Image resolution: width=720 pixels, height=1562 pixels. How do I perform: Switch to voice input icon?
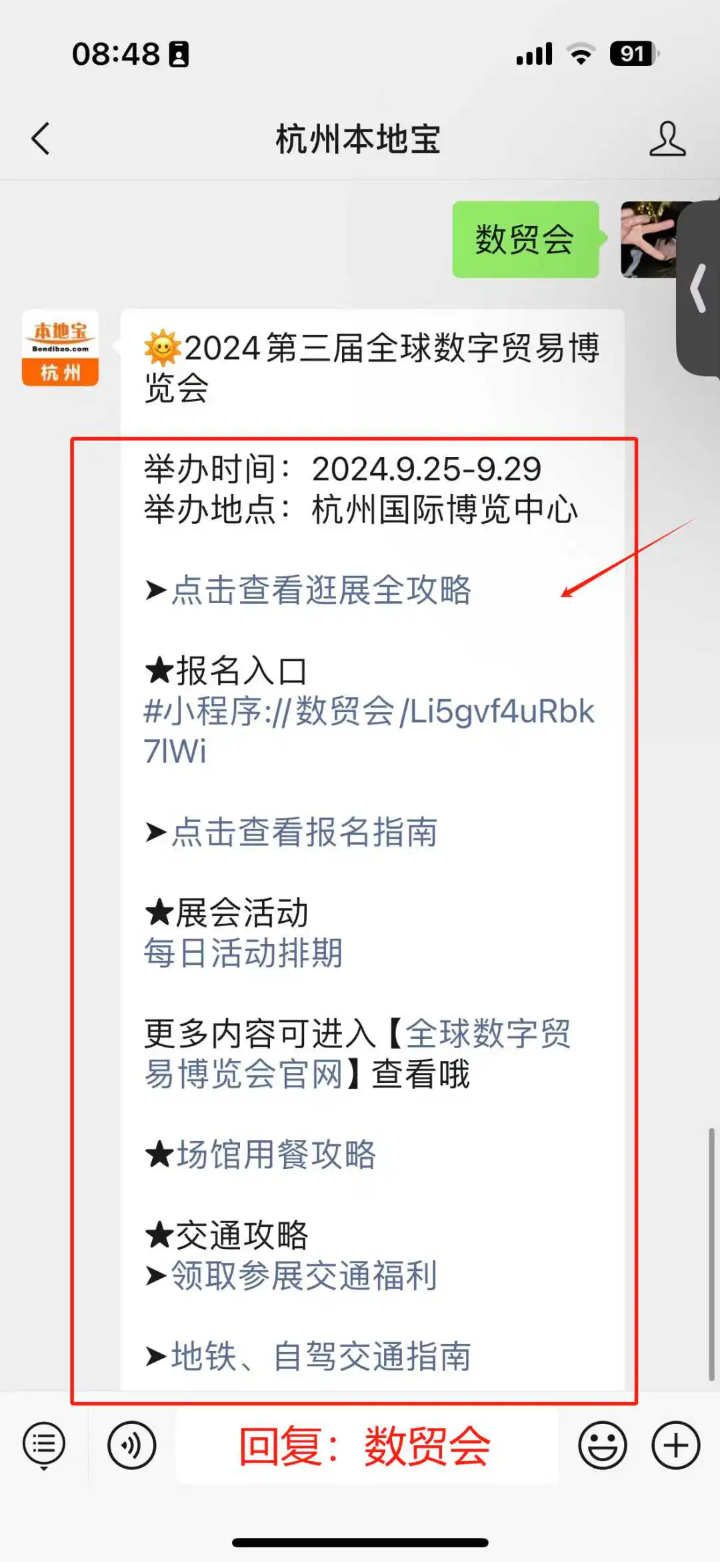pyautogui.click(x=132, y=1446)
